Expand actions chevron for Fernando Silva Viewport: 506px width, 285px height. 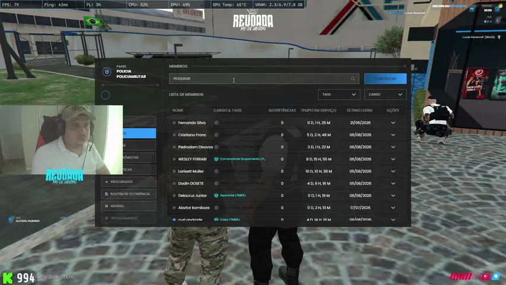click(393, 123)
